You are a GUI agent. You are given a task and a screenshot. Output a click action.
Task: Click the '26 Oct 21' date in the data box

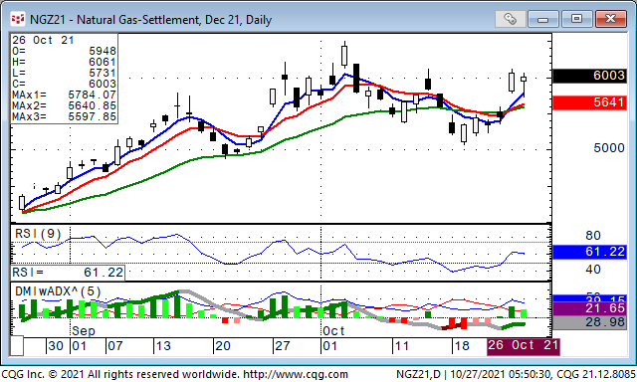point(43,40)
